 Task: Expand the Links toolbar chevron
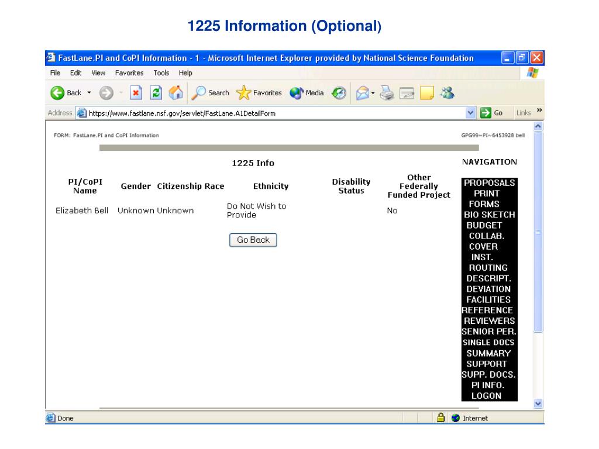539,110
